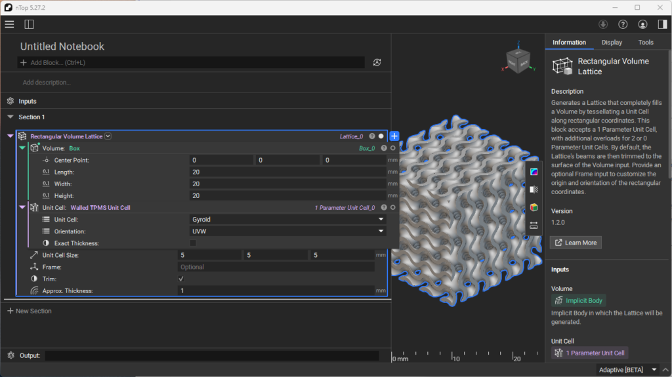The height and width of the screenshot is (377, 672).
Task: Click the download updates icon
Action: (603, 24)
